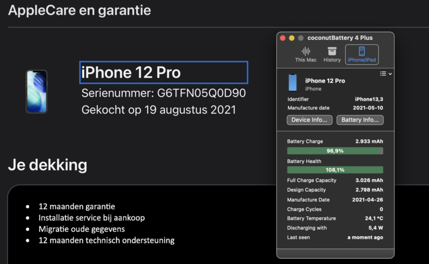Viewport: 429px width, 264px height.
Task: Click the AppleCare en garantie heading
Action: (79, 10)
